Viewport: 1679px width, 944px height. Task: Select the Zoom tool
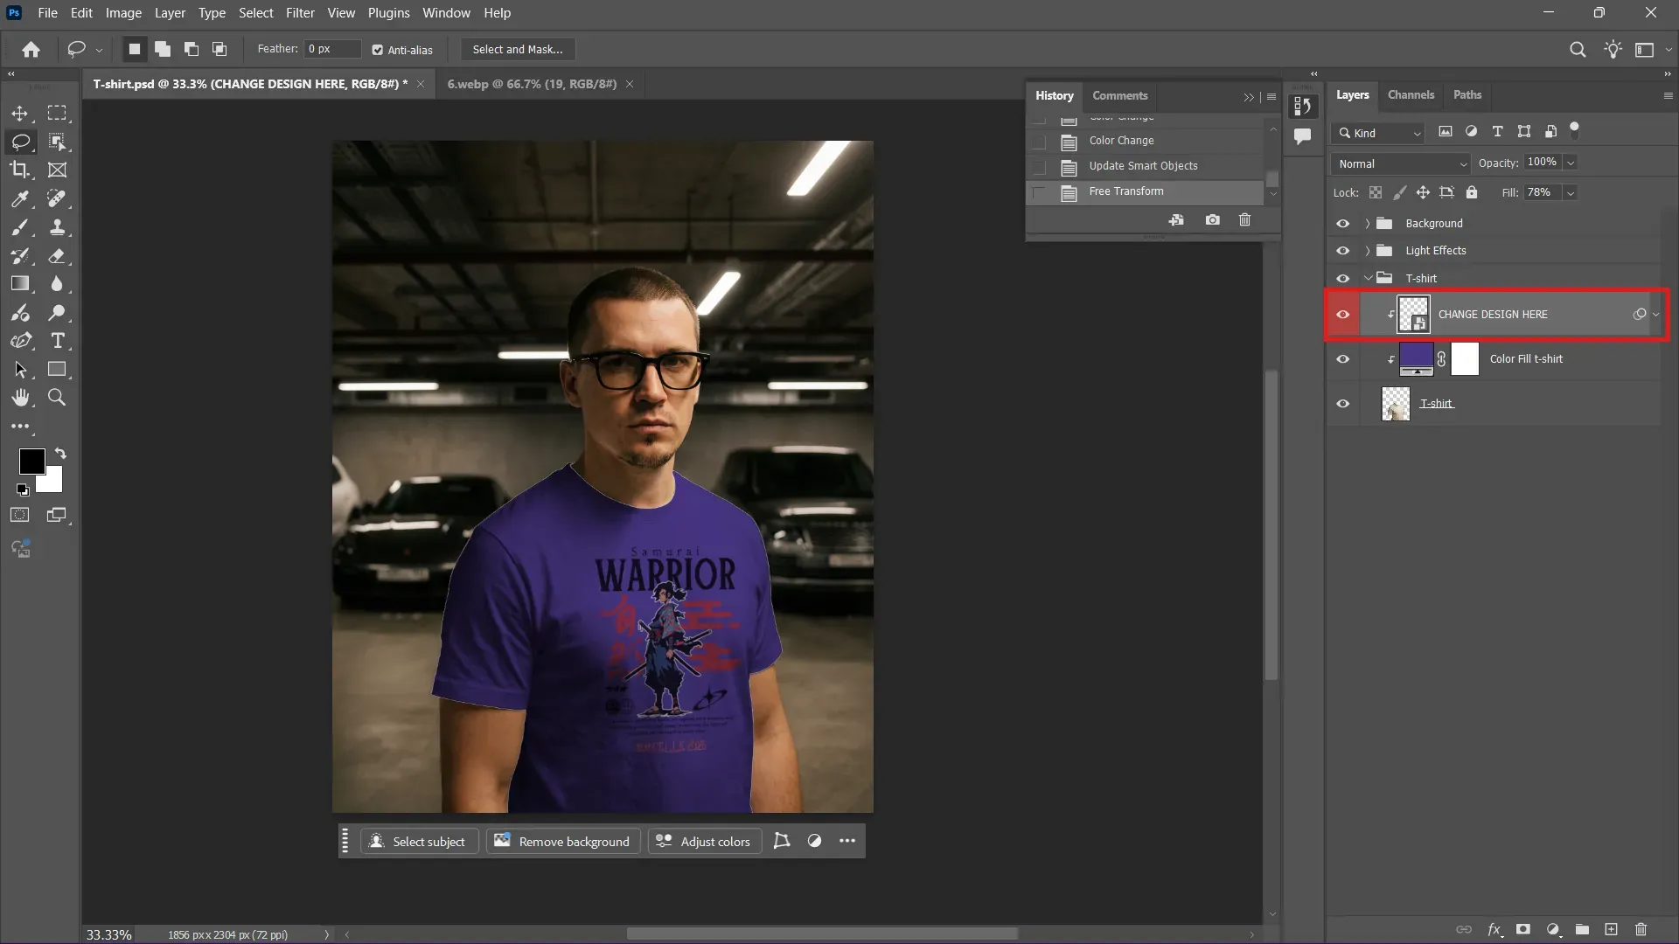(x=58, y=398)
